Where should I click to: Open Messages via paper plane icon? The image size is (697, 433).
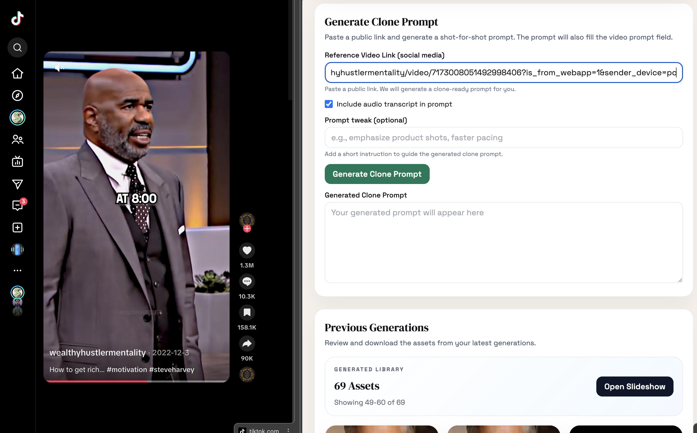point(17,184)
